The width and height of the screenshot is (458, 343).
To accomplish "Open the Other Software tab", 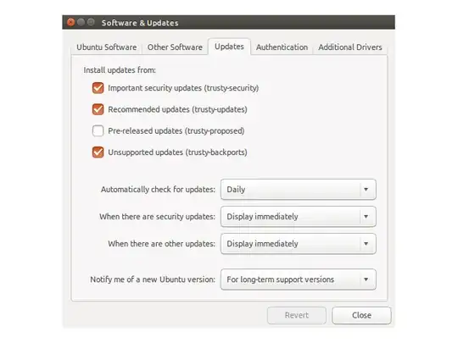I will [175, 47].
